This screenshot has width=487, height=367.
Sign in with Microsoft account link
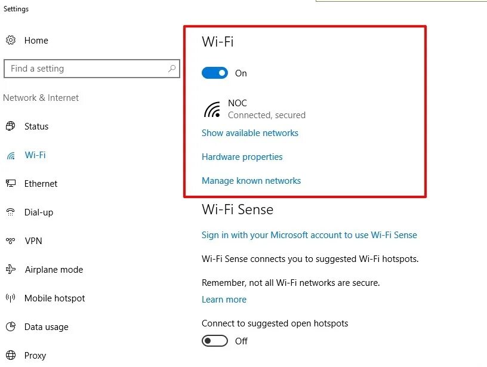tap(309, 235)
